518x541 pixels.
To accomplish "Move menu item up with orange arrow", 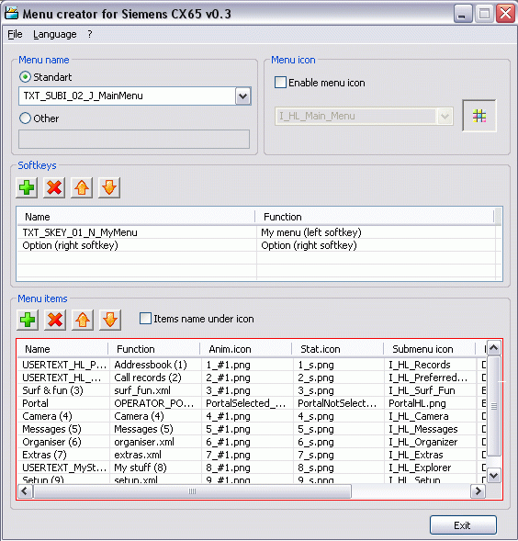I will pos(83,320).
